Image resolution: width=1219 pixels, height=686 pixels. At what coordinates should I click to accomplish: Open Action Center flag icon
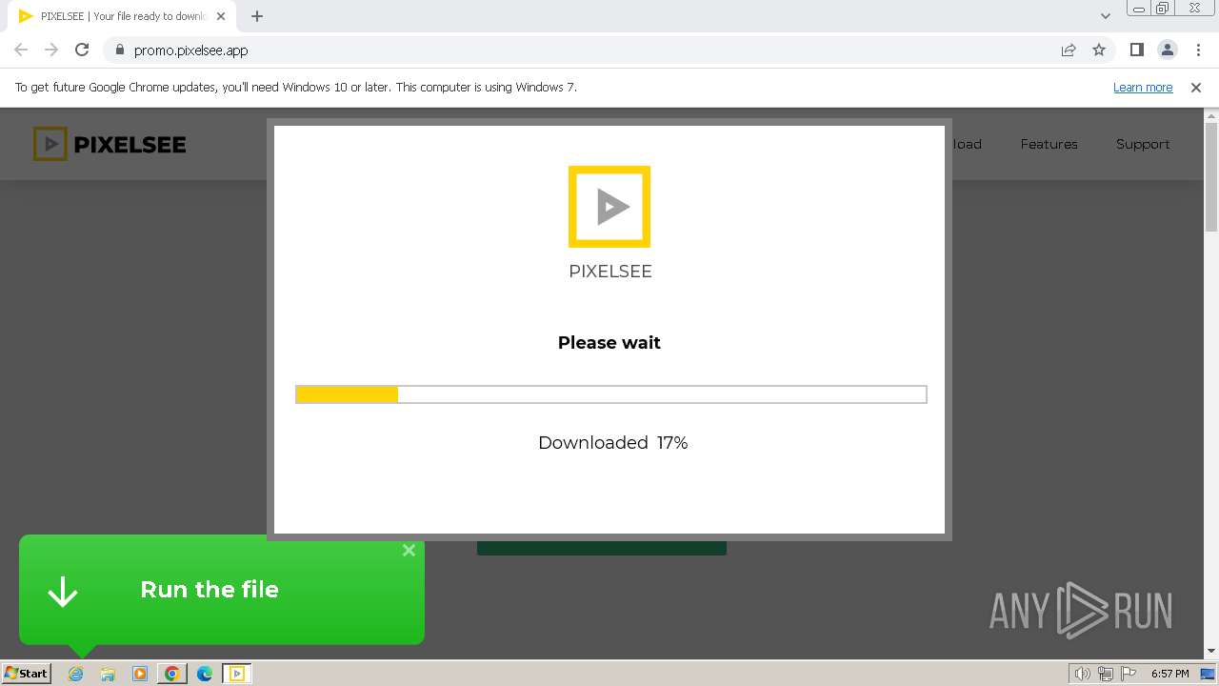pos(1129,674)
